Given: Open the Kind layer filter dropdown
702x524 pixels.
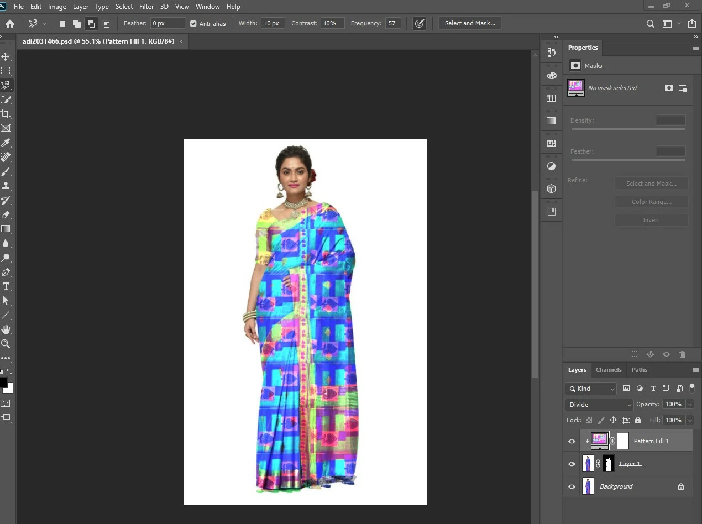Looking at the screenshot, I should pos(591,389).
